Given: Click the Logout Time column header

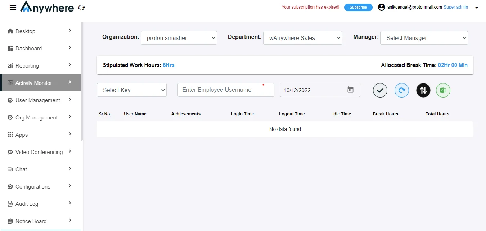Looking at the screenshot, I should pyautogui.click(x=292, y=114).
